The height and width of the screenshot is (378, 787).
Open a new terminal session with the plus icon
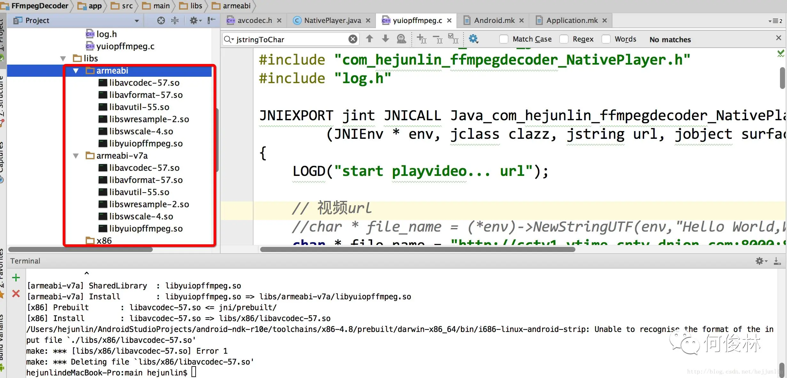[x=16, y=277]
